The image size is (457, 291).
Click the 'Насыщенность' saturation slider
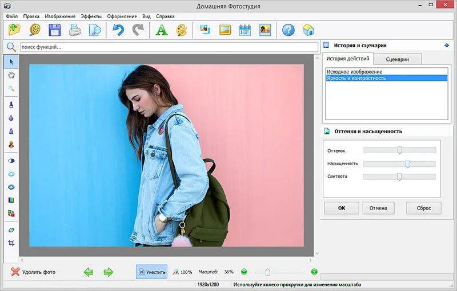click(x=407, y=164)
